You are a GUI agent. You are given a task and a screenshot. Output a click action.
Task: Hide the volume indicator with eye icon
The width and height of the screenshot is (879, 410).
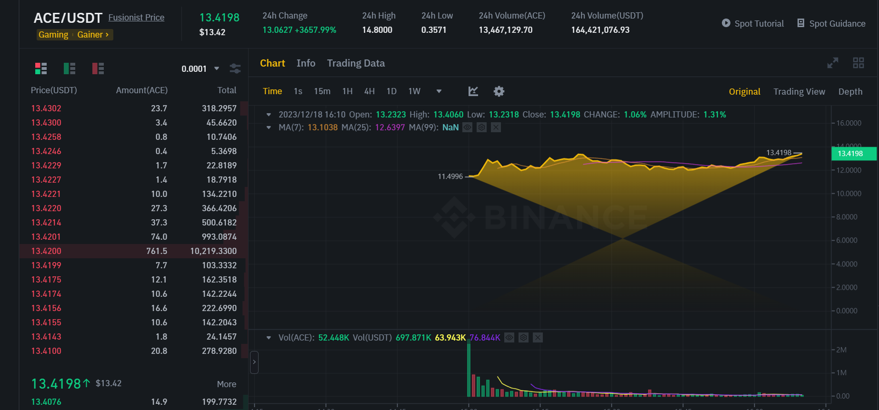coord(509,338)
